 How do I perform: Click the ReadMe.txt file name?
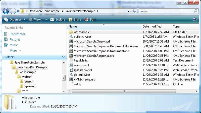pos(81,60)
